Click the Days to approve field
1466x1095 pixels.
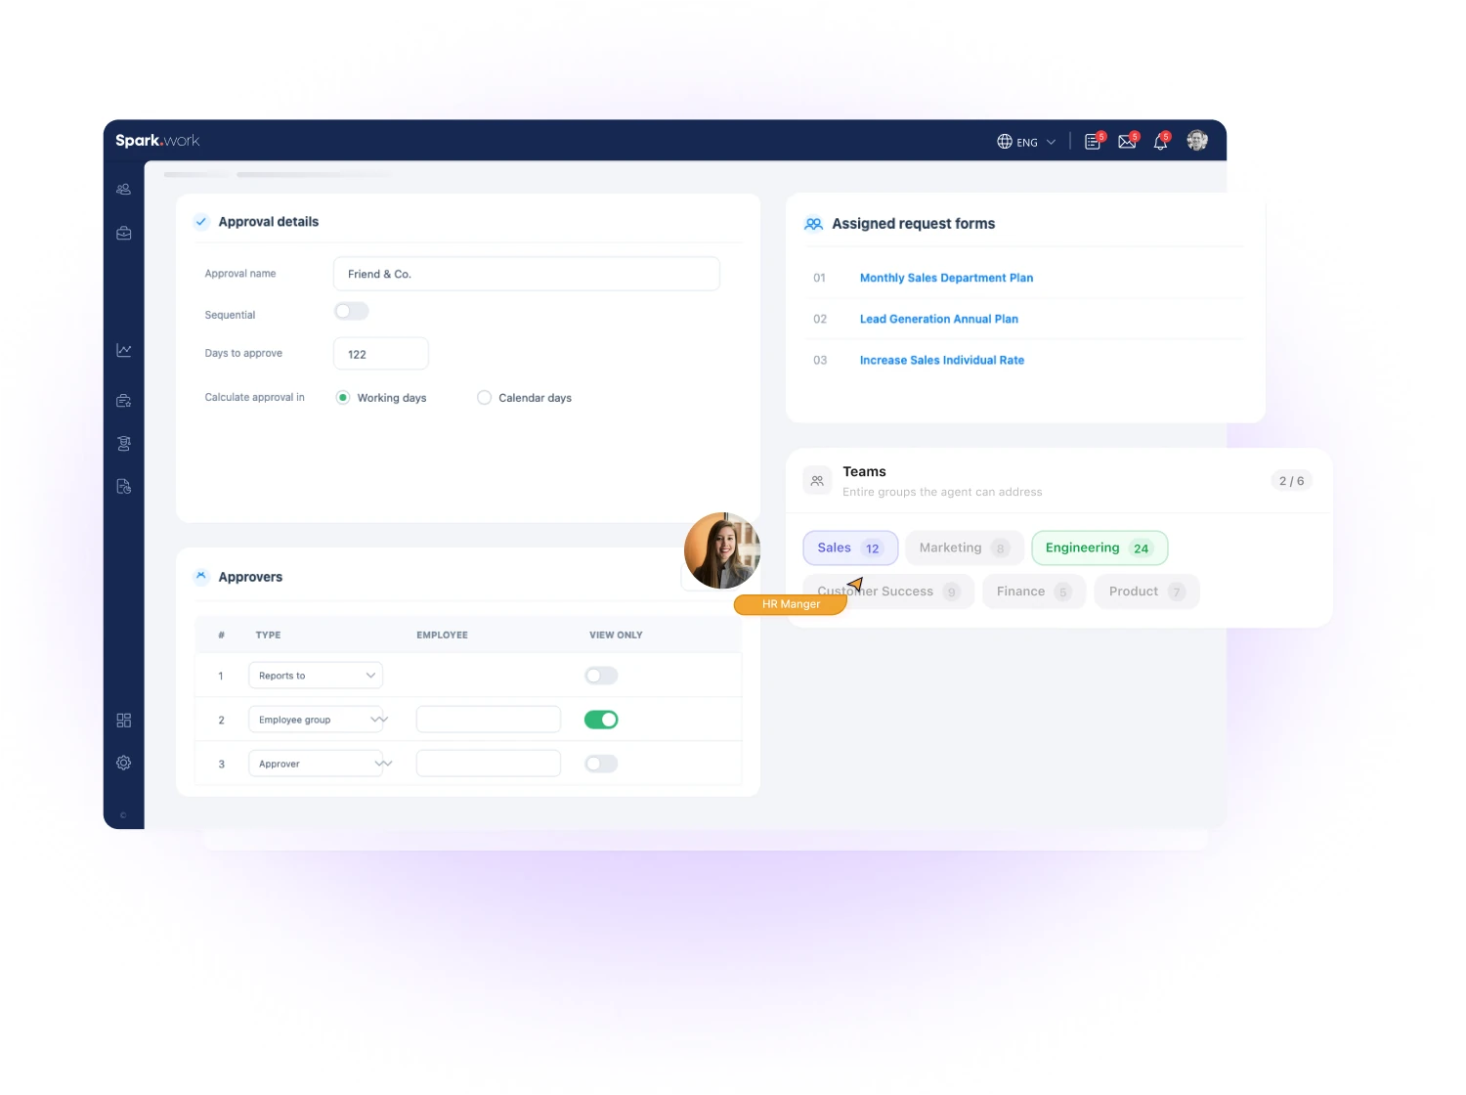click(381, 354)
